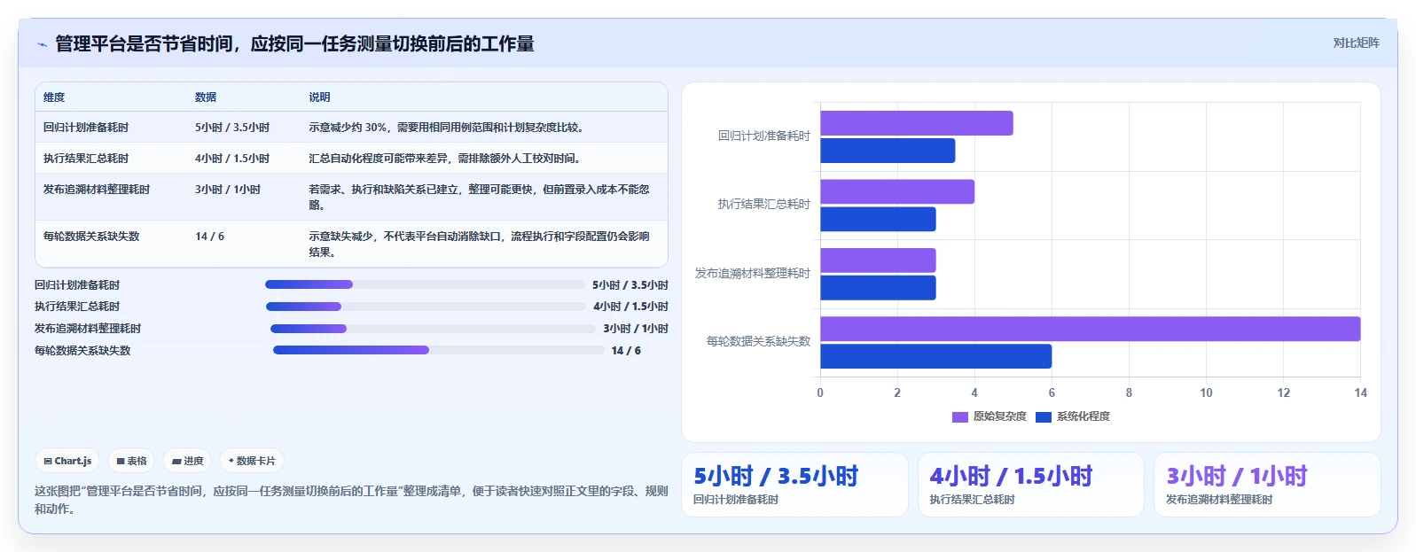Select the 表格 tag chip
Viewport: 1416px width, 552px height.
coord(131,461)
